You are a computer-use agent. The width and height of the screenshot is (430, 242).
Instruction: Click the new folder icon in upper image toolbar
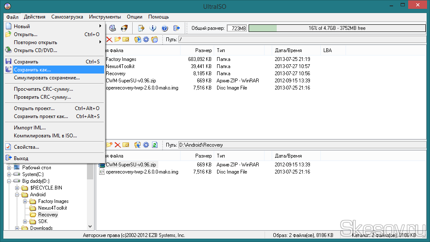(x=118, y=39)
